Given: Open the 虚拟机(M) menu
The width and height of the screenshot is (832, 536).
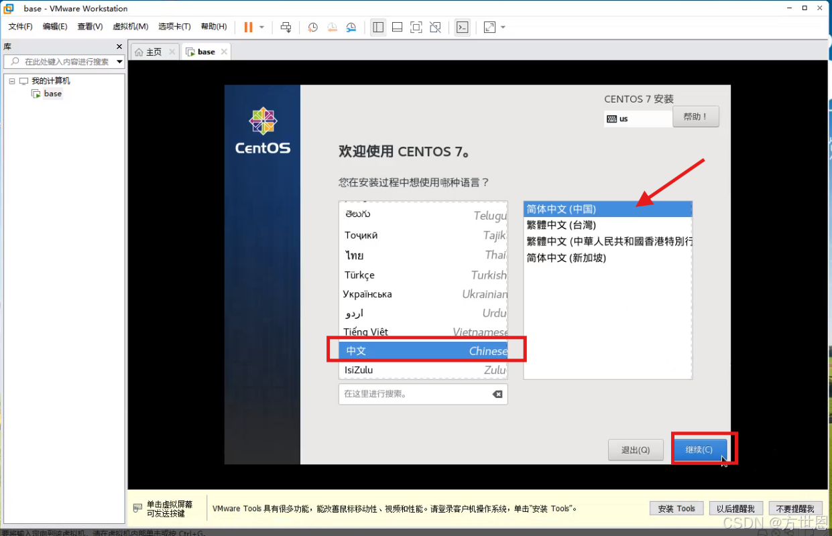Looking at the screenshot, I should point(130,27).
